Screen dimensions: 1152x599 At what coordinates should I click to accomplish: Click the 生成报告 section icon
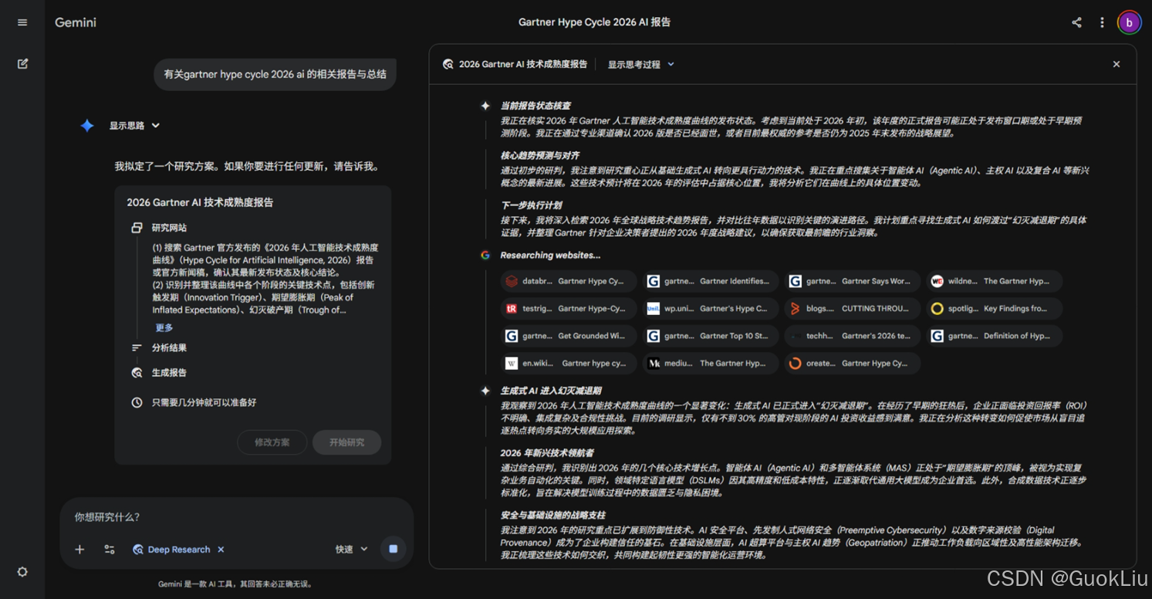(137, 373)
